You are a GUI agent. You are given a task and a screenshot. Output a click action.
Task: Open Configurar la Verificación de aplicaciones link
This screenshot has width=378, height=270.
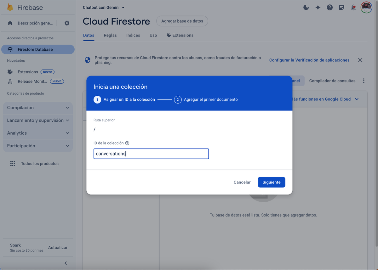pos(309,60)
